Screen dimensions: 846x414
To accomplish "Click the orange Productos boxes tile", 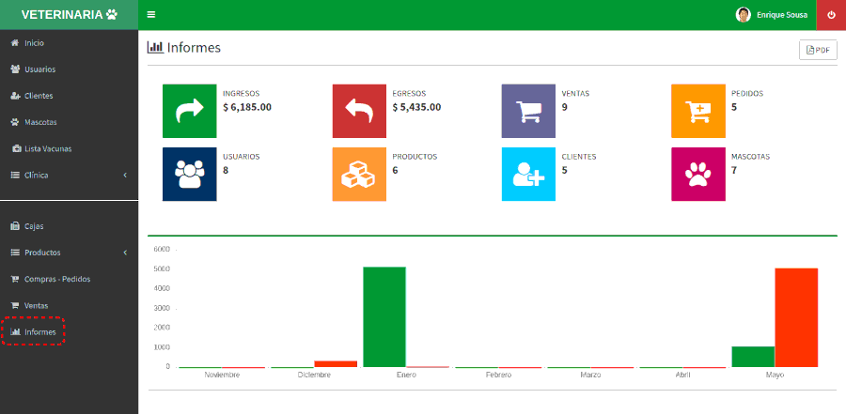I will pyautogui.click(x=359, y=174).
